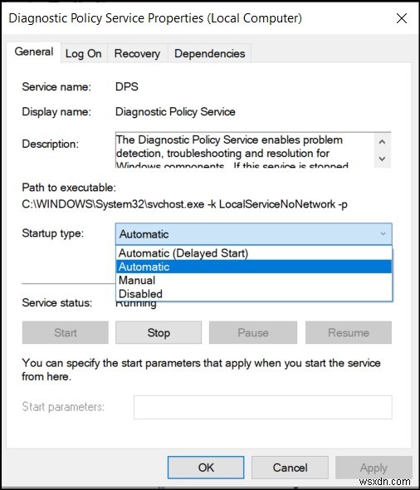420x490 pixels.
Task: Select the highlighted Automatic option
Action: [x=254, y=267]
